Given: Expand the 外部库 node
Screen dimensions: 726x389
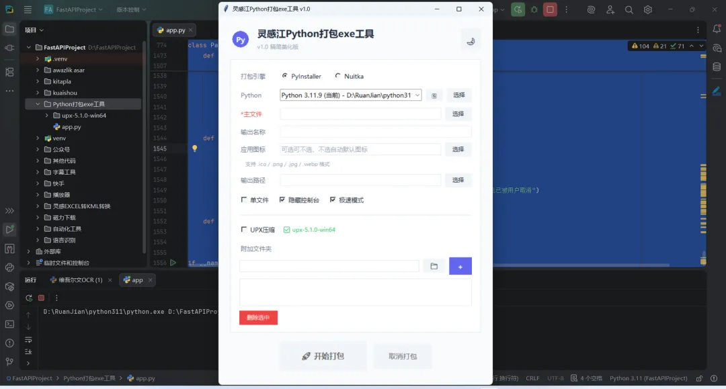Looking at the screenshot, I should click(x=29, y=252).
